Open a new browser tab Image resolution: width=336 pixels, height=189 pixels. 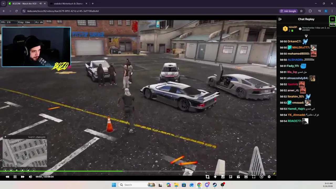[93, 4]
